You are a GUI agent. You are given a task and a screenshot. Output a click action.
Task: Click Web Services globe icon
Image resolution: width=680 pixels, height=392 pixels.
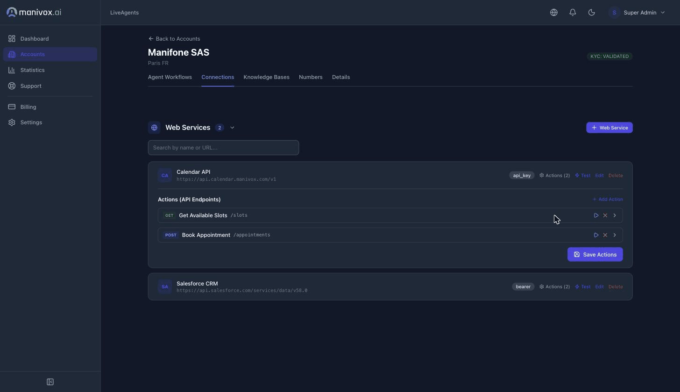154,128
